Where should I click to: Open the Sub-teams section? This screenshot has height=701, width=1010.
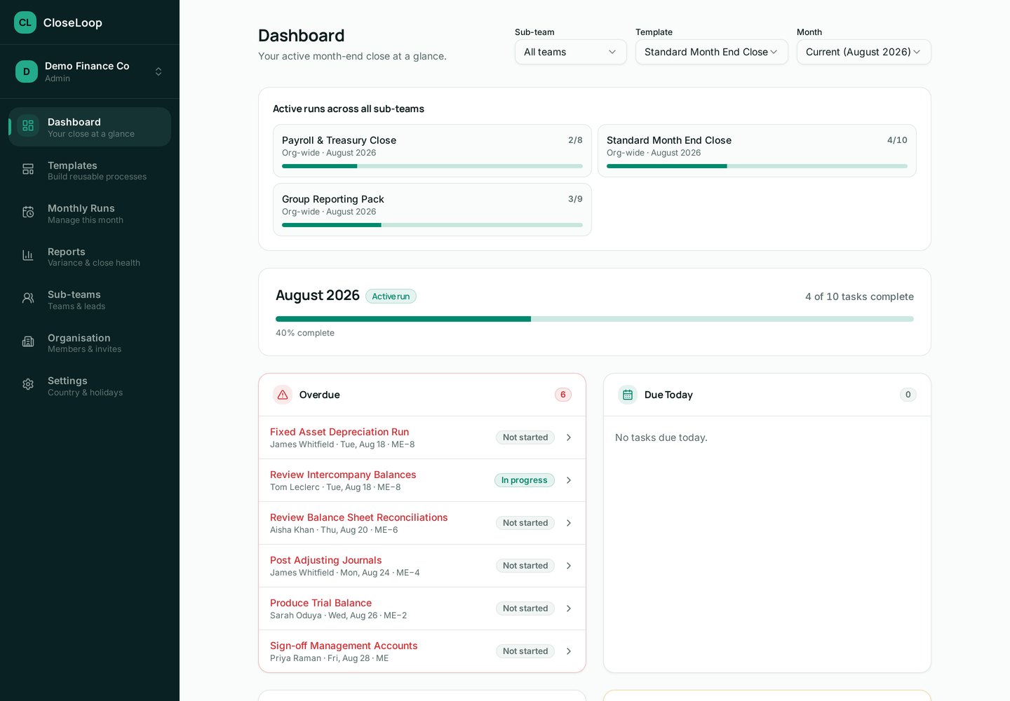click(90, 299)
